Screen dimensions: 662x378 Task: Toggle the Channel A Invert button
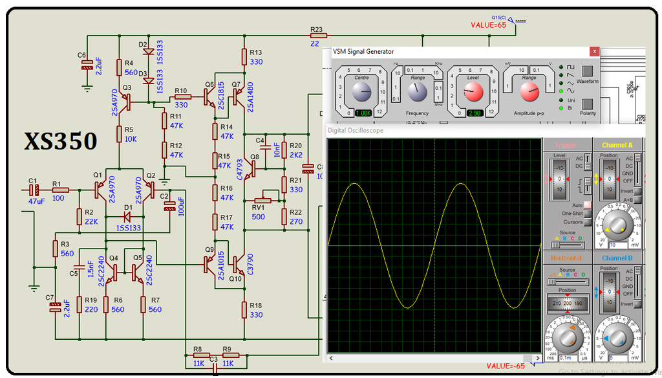(637, 191)
